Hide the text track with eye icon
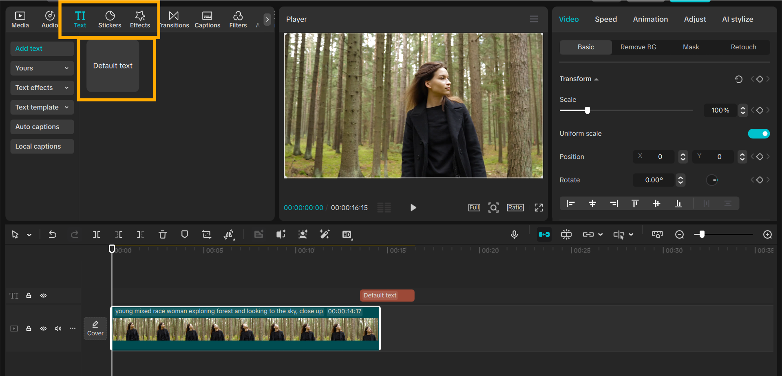Image resolution: width=782 pixels, height=376 pixels. pos(43,295)
